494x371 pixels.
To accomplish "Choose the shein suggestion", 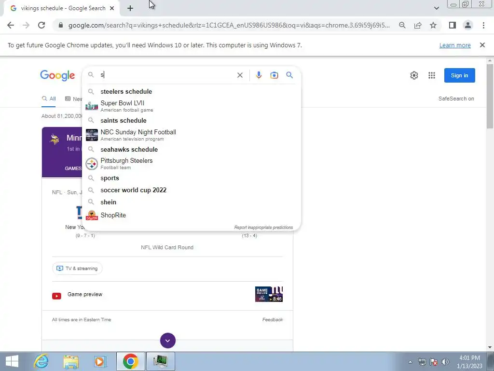I will (191, 202).
